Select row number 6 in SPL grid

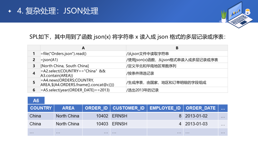[x=34, y=90]
